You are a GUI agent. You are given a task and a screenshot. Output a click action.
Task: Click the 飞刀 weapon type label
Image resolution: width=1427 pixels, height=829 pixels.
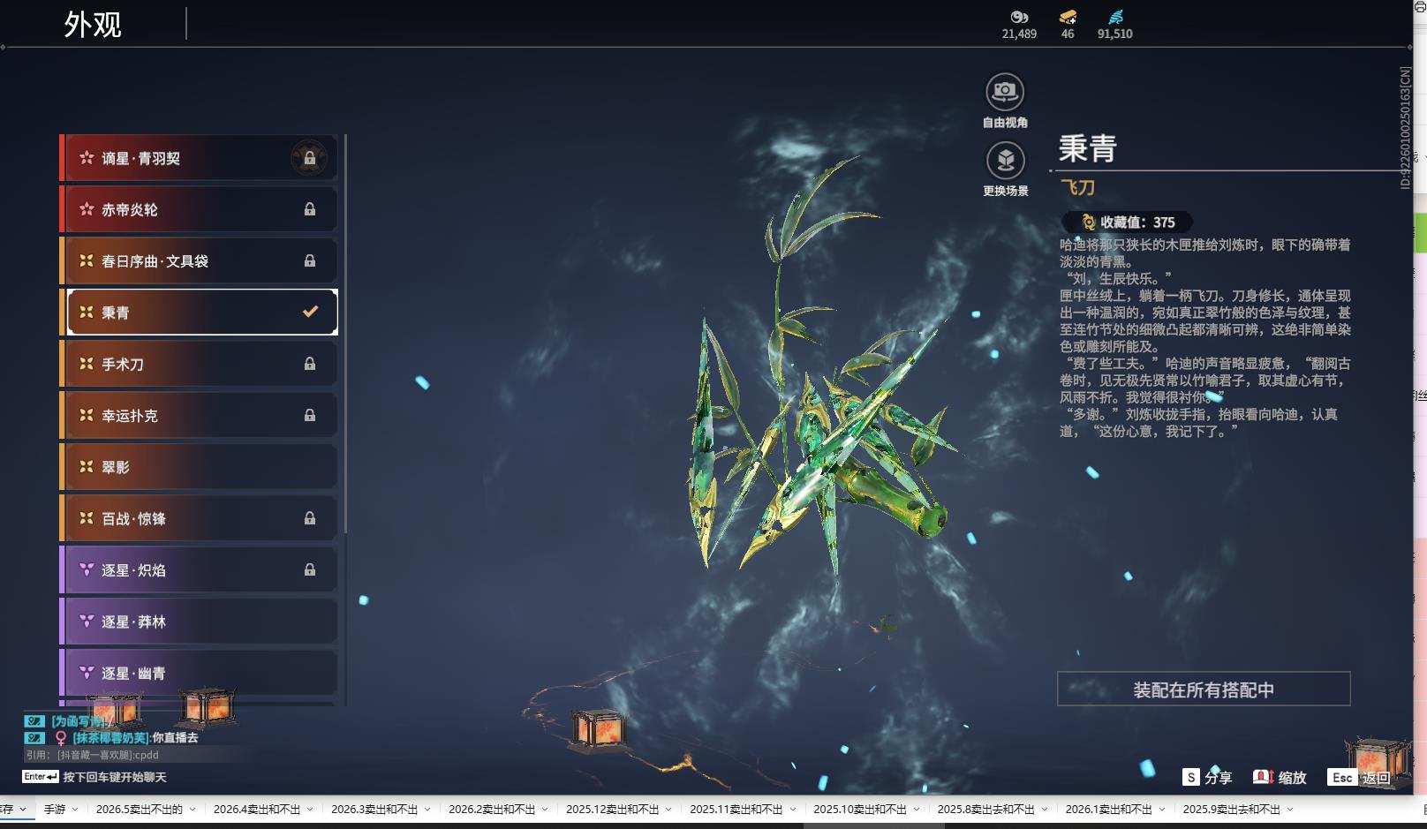point(1077,187)
